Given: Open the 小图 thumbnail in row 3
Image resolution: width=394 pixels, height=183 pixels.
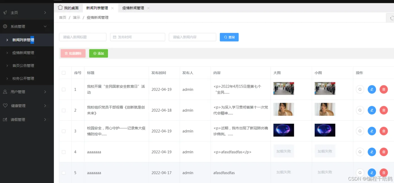Looking at the screenshot, I should (x=325, y=130).
